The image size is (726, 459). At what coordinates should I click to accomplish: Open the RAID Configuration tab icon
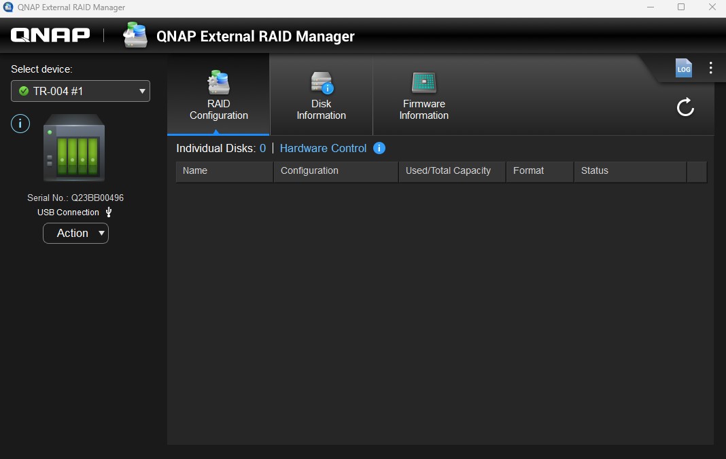pyautogui.click(x=218, y=83)
